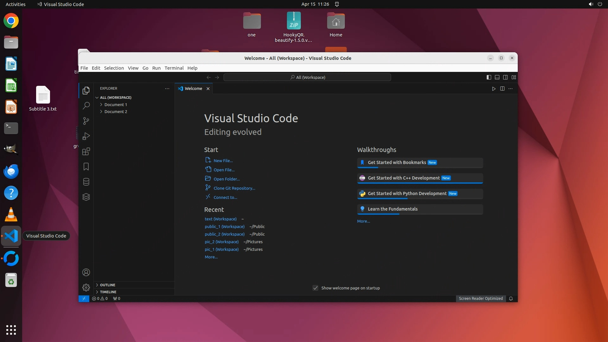This screenshot has height=342, width=608.
Task: Open the Selection menu
Action: tap(114, 68)
